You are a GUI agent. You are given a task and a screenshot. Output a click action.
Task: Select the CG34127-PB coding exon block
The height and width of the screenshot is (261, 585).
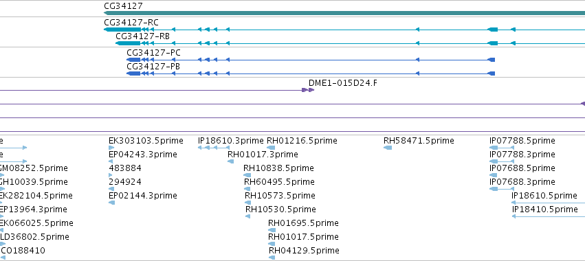pos(133,73)
